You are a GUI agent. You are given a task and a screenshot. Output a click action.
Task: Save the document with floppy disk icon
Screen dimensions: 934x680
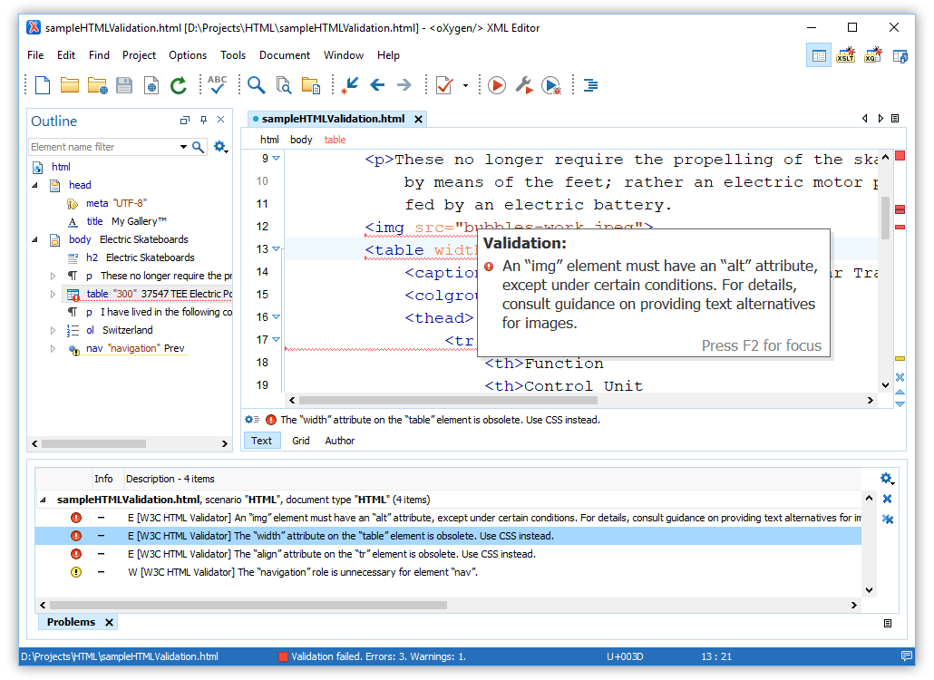click(x=124, y=85)
